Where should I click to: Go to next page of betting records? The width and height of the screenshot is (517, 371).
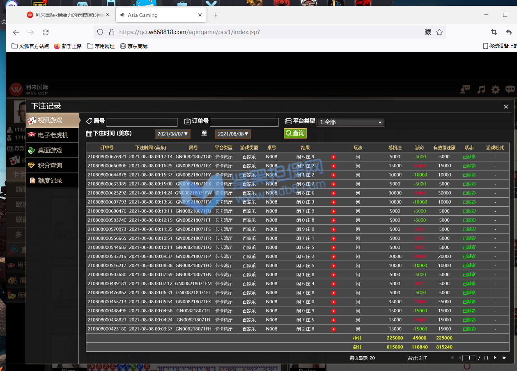click(x=495, y=358)
